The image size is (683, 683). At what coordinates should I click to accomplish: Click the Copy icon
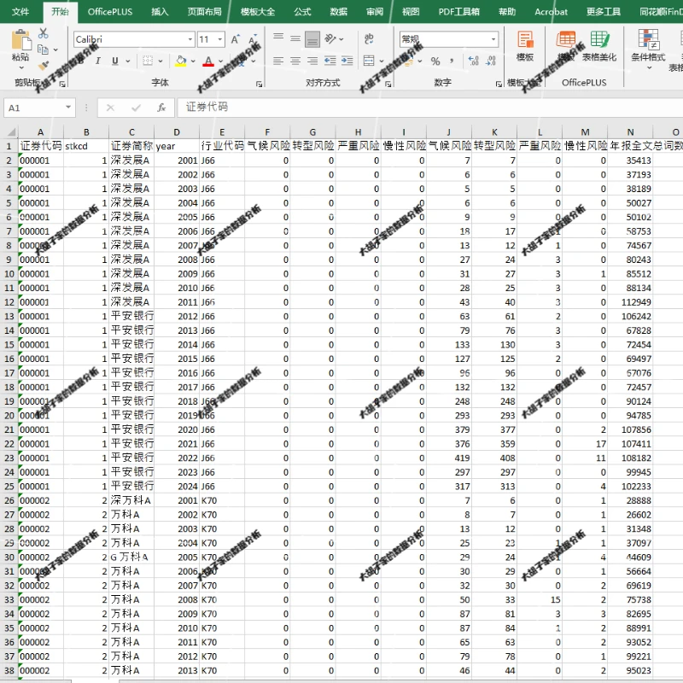tap(44, 50)
